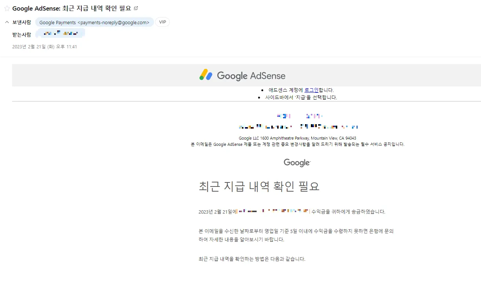Screen dimensions: 481x281
Task: Click the sentence about 영업일 기준 5일 이내
Action: click(x=296, y=235)
